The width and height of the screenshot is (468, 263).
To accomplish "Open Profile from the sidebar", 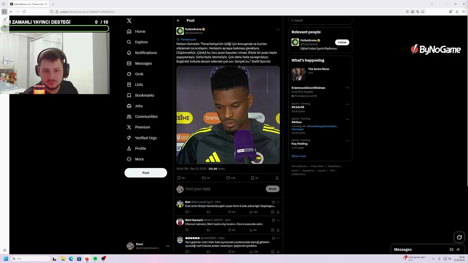I will point(136,148).
